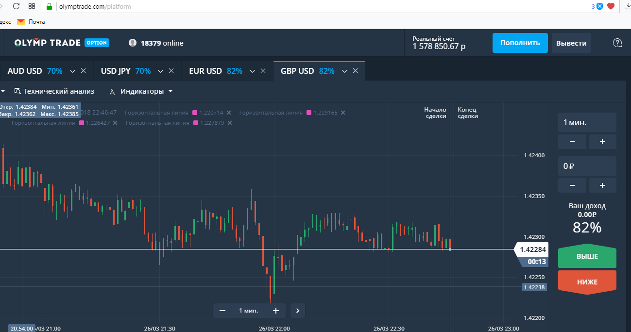This screenshot has height=332, width=631.
Task: Expand the AUD USD tab dropdown chevron
Action: pyautogui.click(x=73, y=71)
